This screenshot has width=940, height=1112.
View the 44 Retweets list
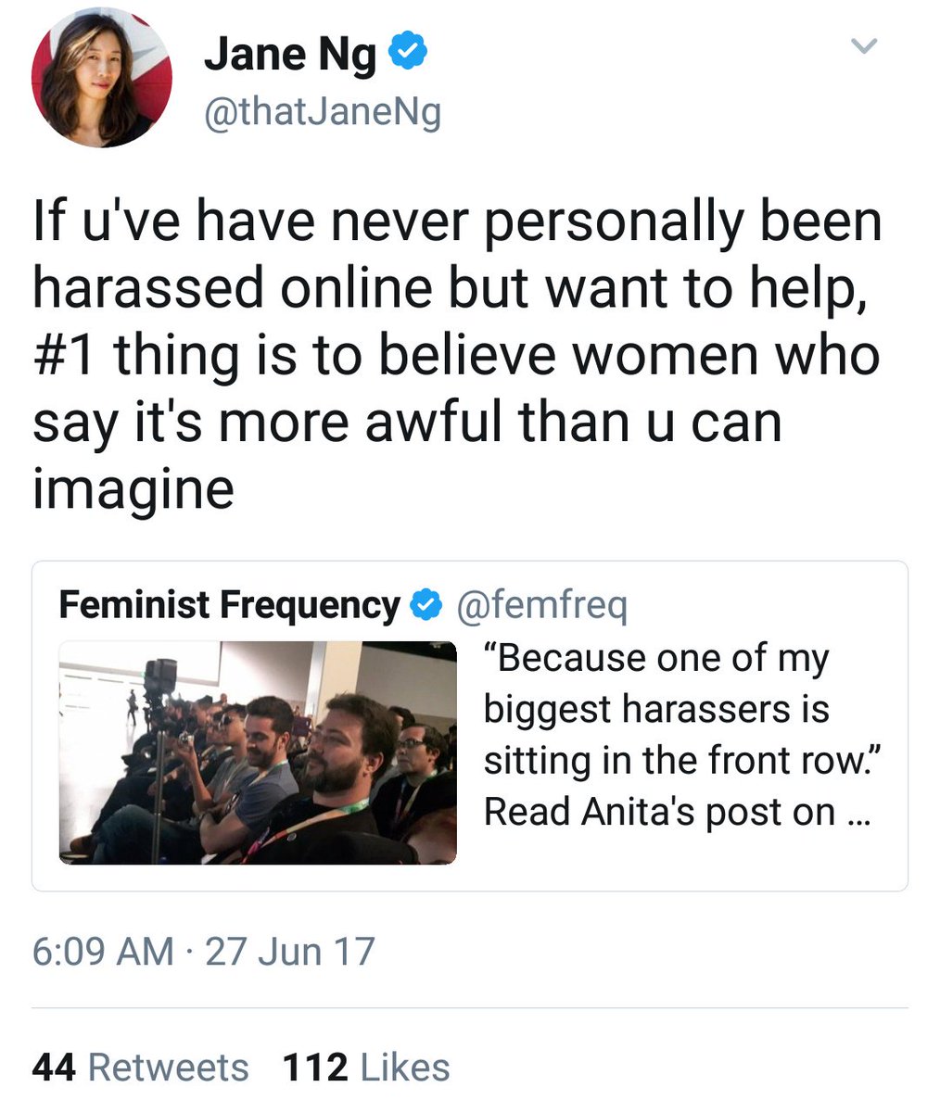coord(140,1068)
